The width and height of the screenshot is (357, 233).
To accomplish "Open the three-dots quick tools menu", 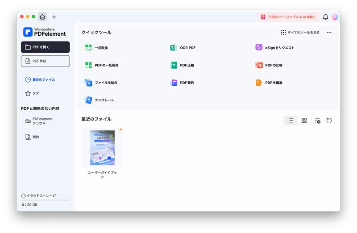I will pos(329,33).
